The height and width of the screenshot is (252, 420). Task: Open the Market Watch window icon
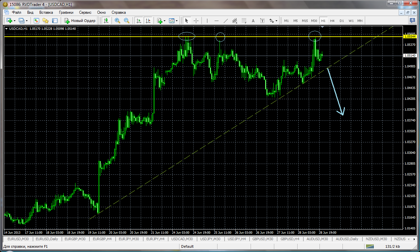click(36, 21)
